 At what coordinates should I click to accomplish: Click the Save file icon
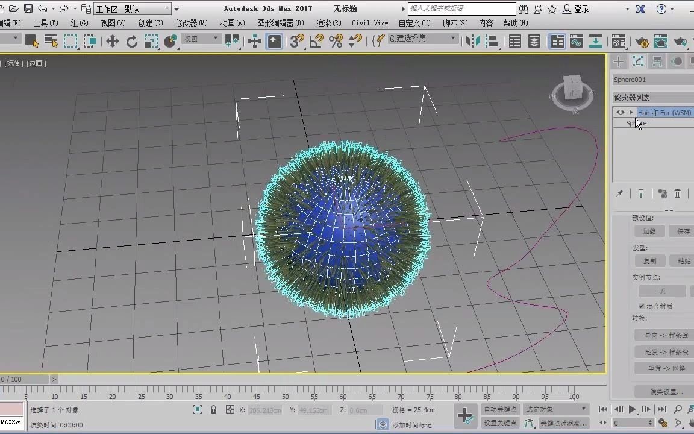pos(28,8)
